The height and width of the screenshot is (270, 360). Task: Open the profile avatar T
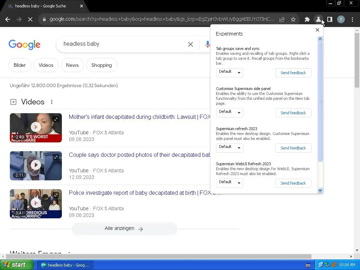341,20
